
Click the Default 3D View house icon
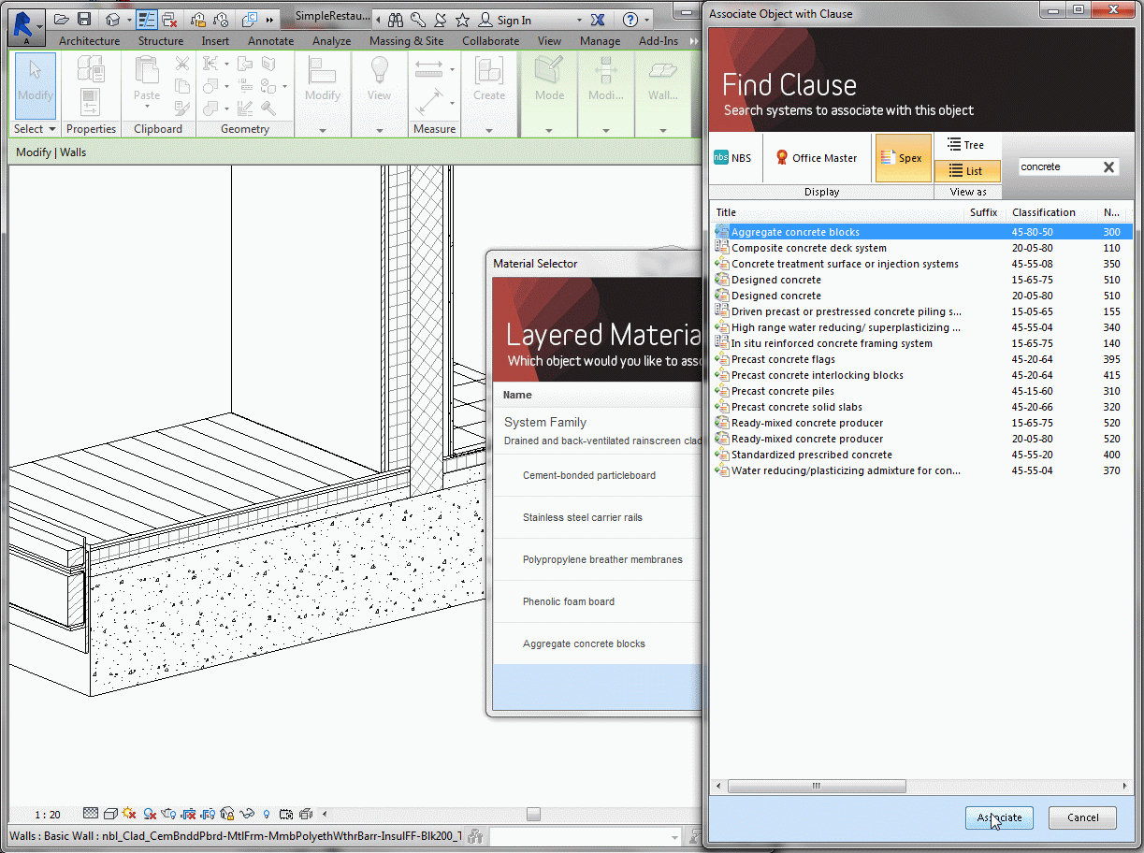[x=112, y=20]
